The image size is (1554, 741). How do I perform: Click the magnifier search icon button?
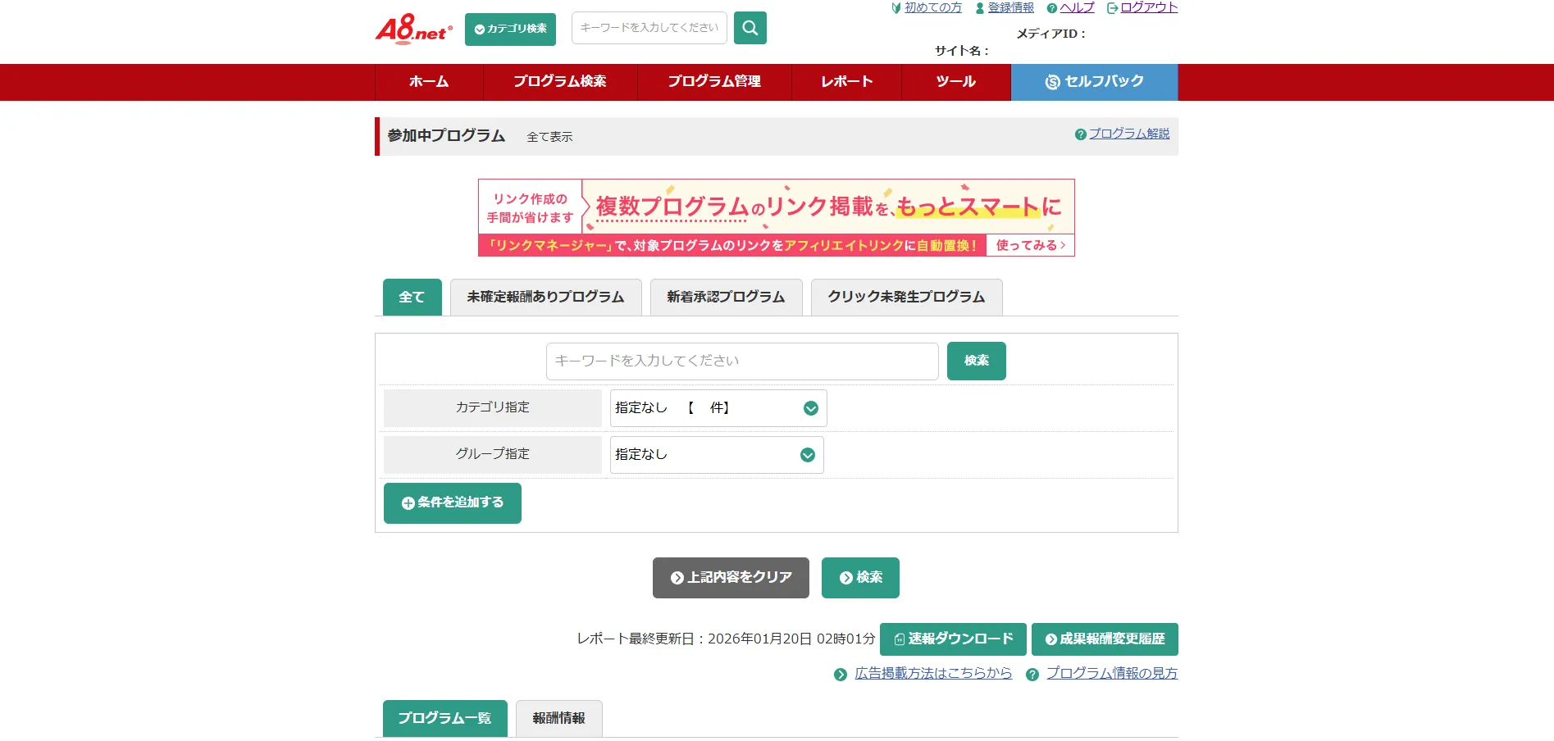[750, 28]
